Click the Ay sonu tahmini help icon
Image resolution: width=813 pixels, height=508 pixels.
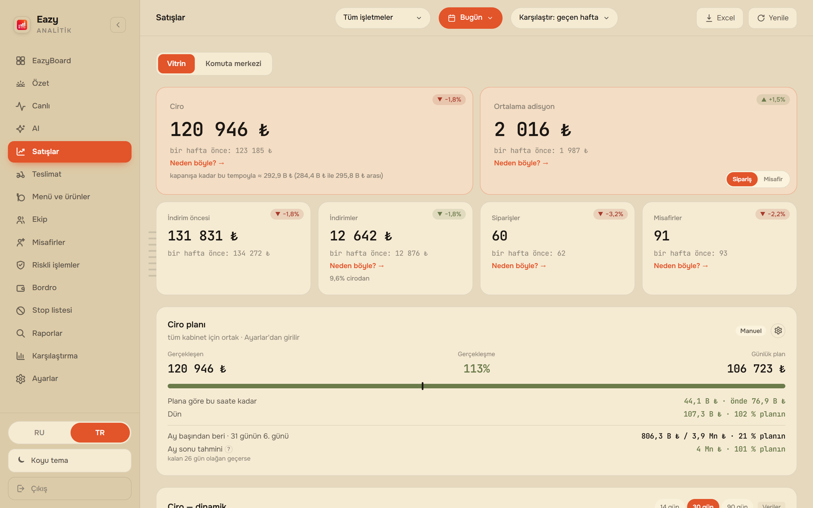click(x=228, y=449)
